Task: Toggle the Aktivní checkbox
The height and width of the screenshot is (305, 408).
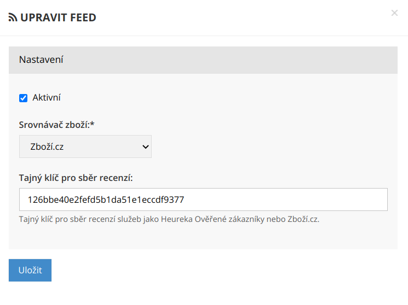Action: click(x=23, y=98)
